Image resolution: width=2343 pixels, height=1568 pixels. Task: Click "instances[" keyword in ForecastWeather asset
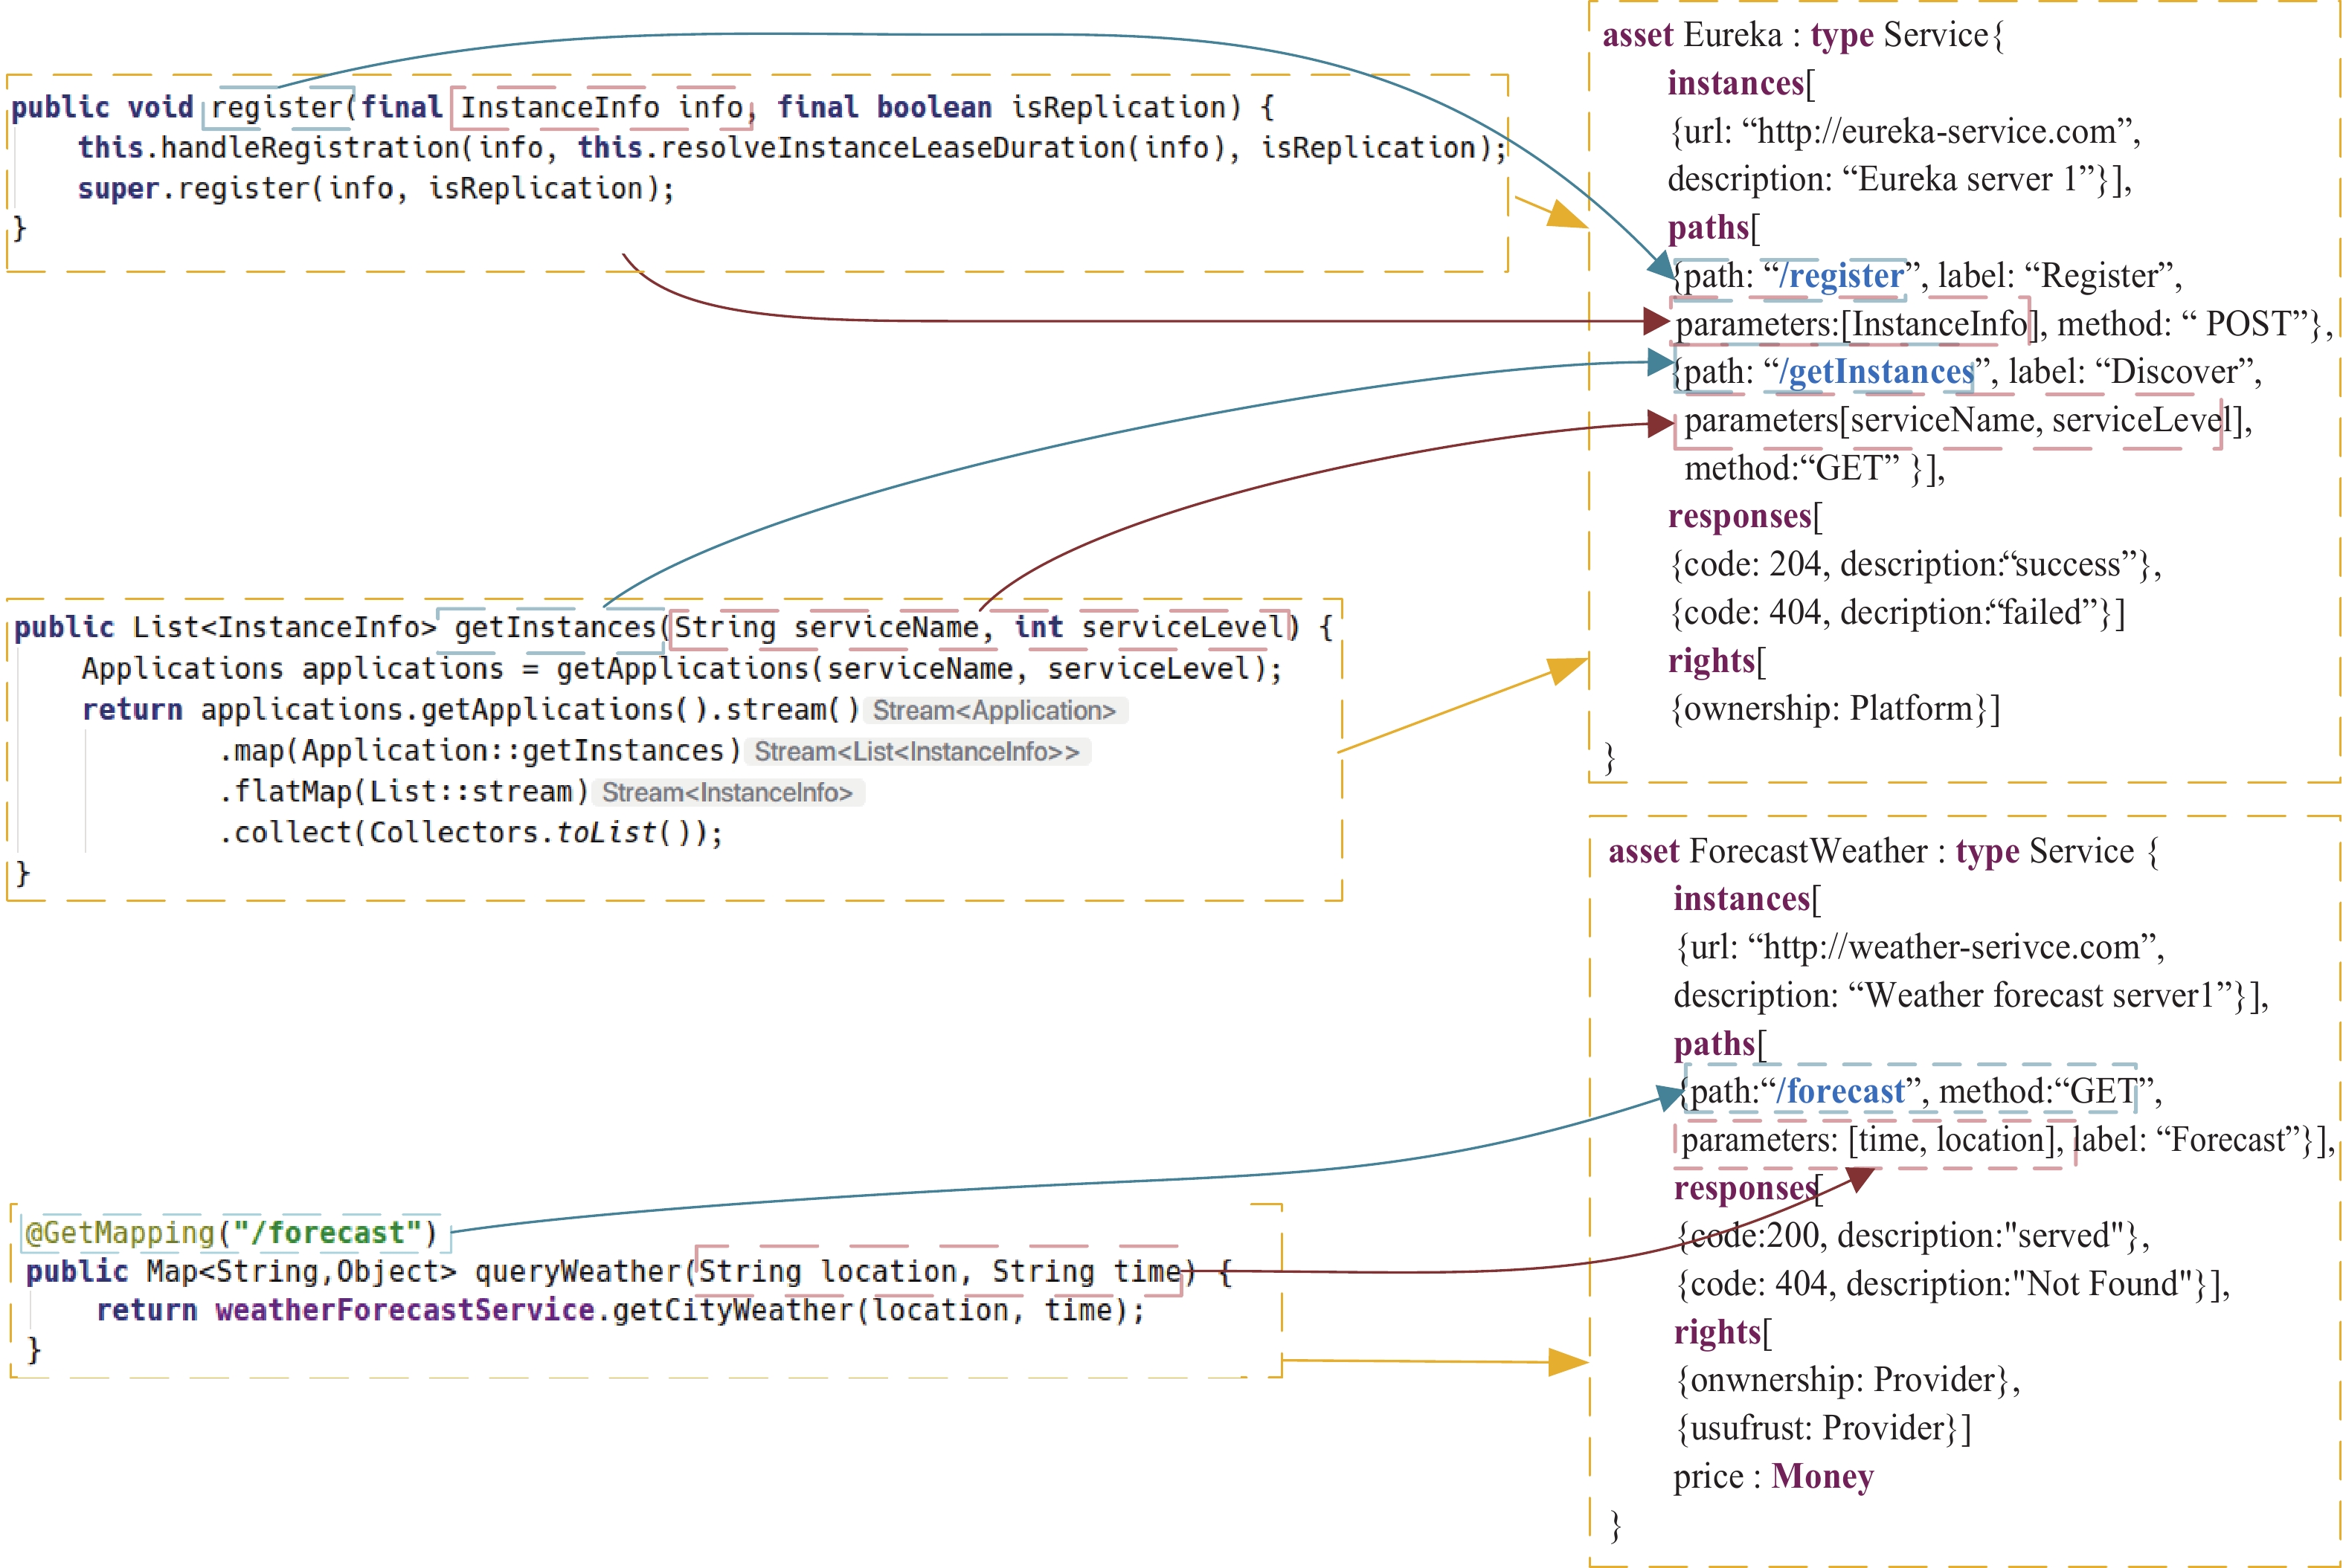(1746, 899)
